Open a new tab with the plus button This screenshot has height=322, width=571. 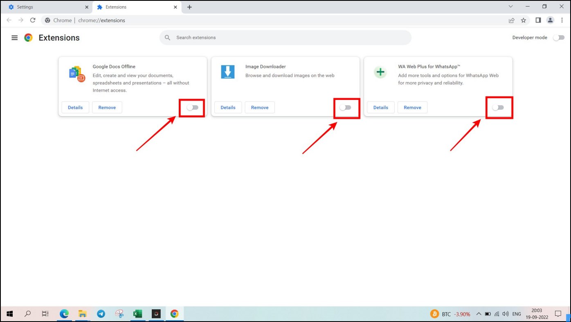[x=189, y=7]
